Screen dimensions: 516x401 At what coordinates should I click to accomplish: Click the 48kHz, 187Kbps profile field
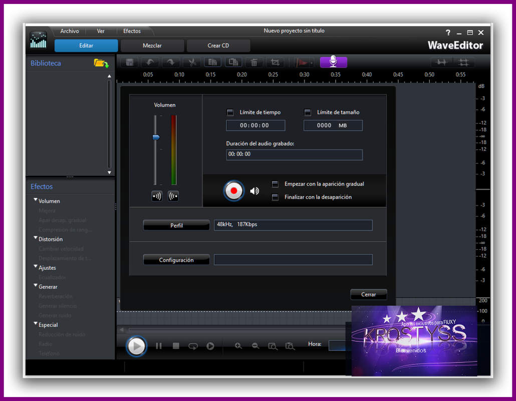point(293,225)
